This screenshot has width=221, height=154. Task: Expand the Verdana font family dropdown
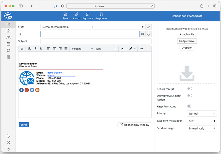click(82, 49)
